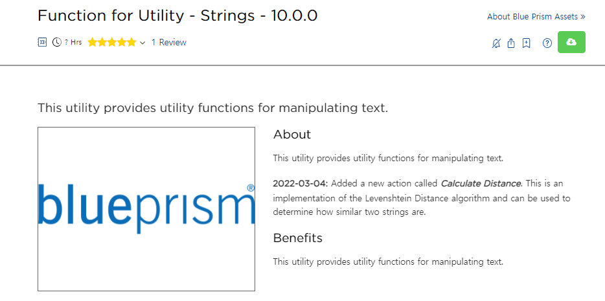Click the Function for Utility - Strings title
Image resolution: width=605 pixels, height=301 pixels.
[x=177, y=16]
